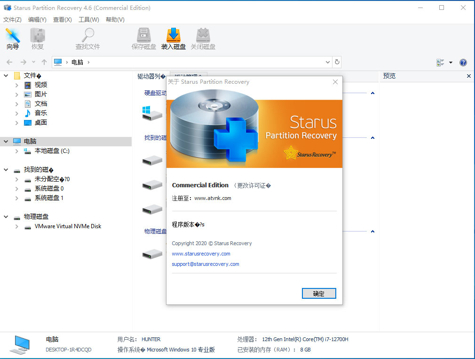Viewport: 475px width, 359px height.
Task: Expand VMware Virtual NVMe Disk node
Action: [17, 226]
